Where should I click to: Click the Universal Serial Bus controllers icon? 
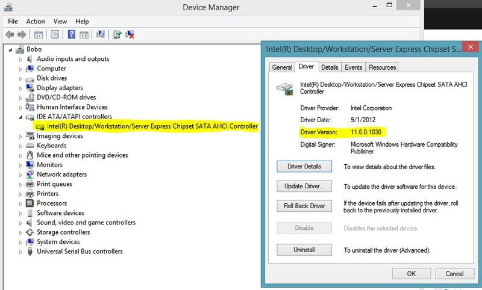30,251
